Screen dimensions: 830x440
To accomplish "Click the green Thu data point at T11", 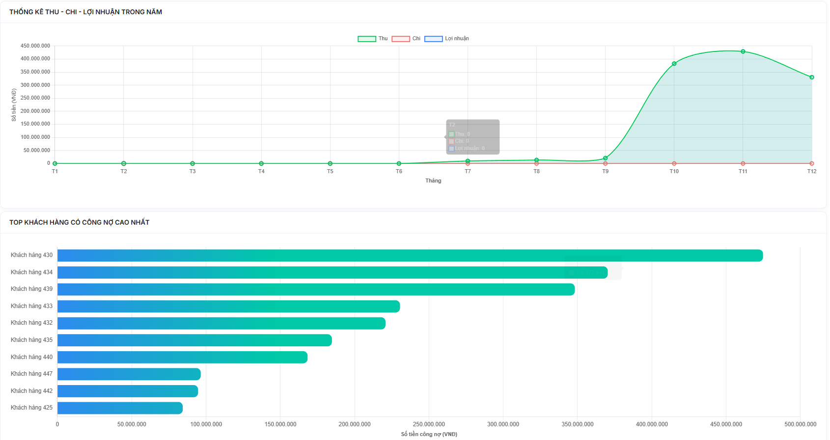I will click(x=743, y=52).
